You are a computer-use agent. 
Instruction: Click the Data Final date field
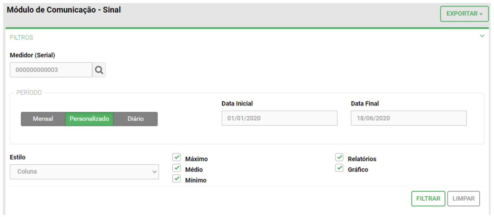pos(408,118)
